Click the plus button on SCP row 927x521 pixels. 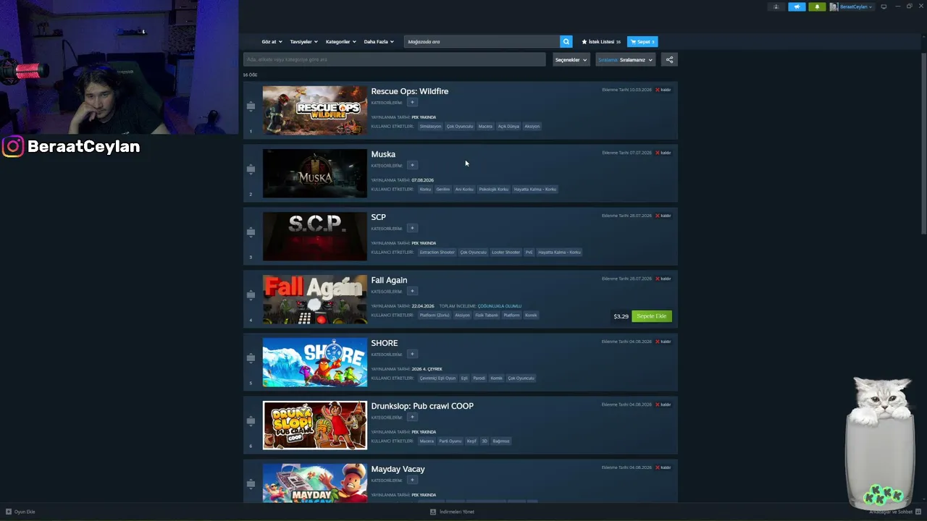click(412, 228)
